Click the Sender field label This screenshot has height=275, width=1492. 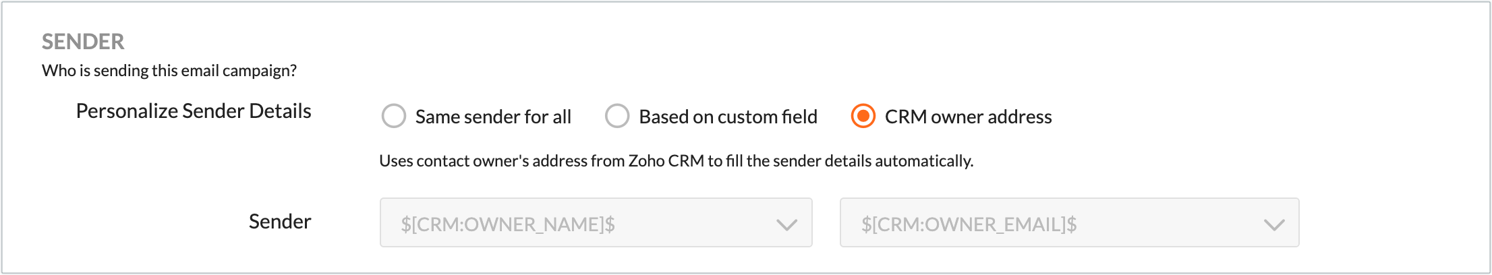280,222
